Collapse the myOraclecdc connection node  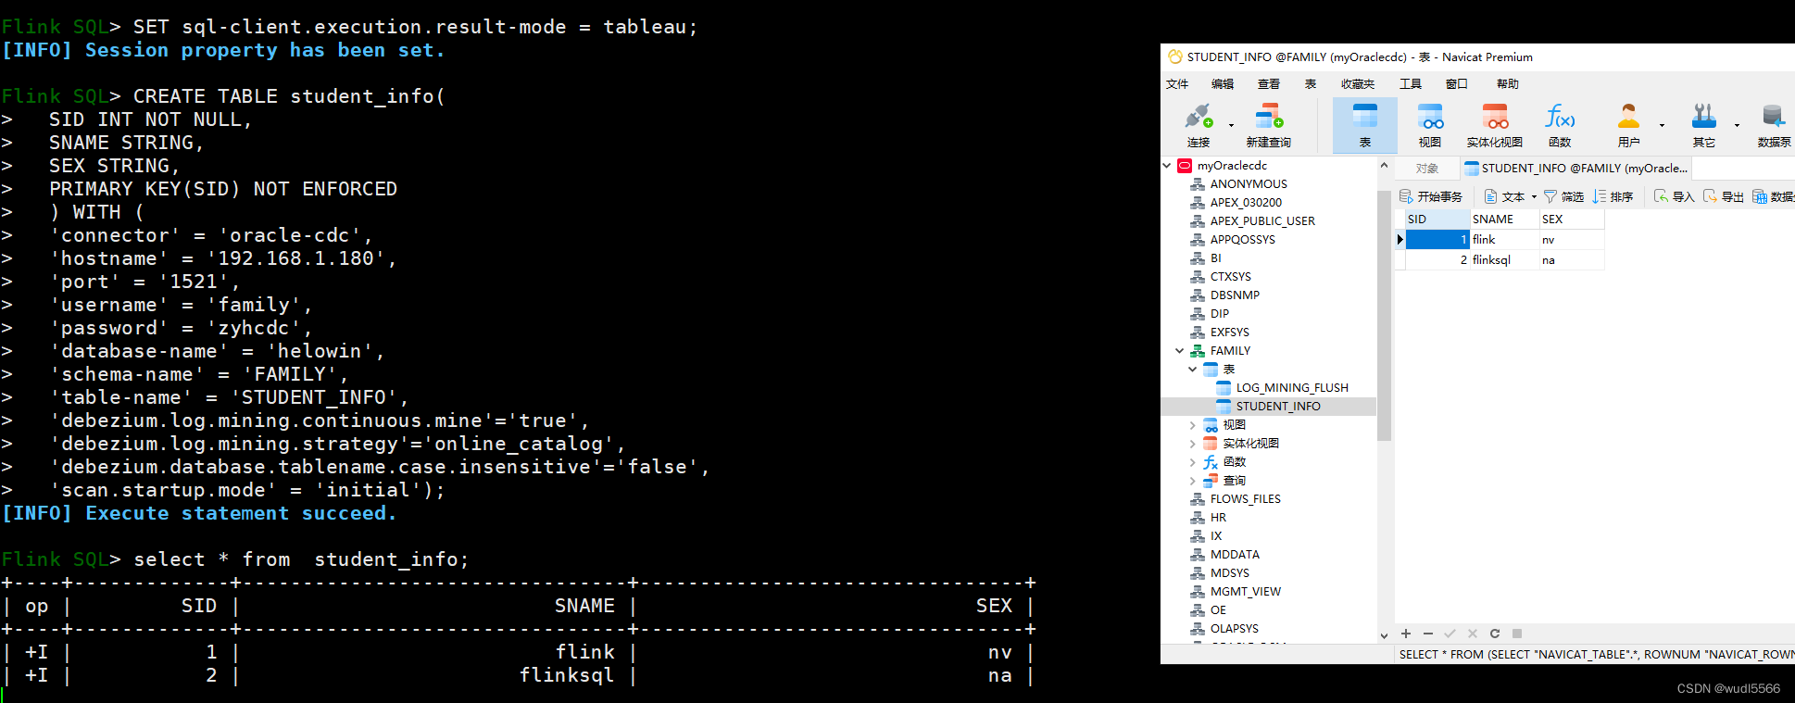coord(1167,166)
